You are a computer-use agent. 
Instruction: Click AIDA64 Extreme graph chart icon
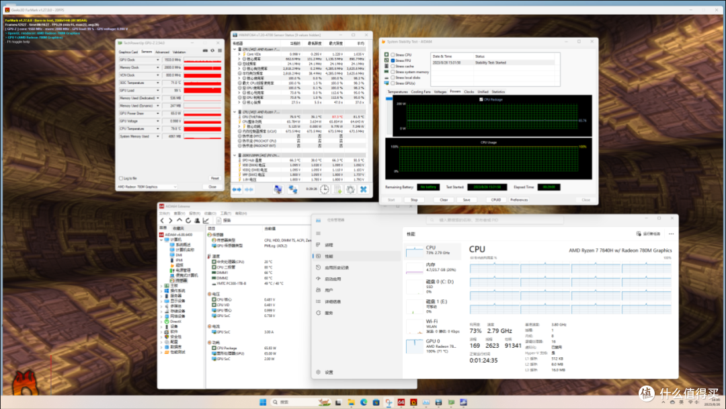point(206,221)
